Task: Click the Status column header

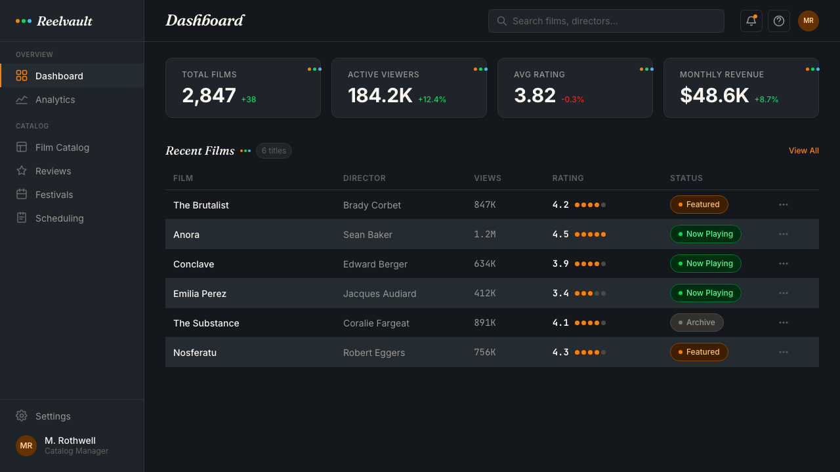Action: click(x=686, y=178)
